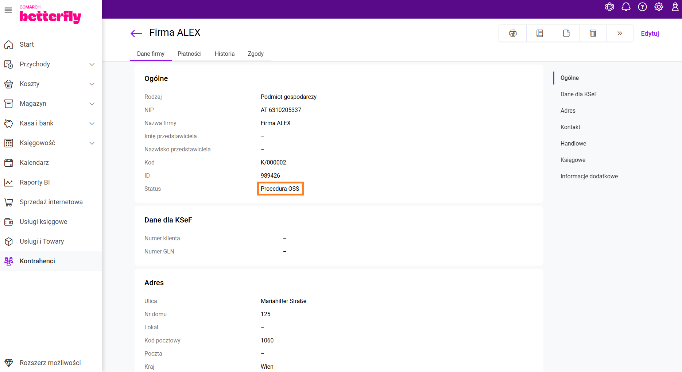The height and width of the screenshot is (372, 682).
Task: Expand the Przychody menu section
Action: pyautogui.click(x=92, y=65)
